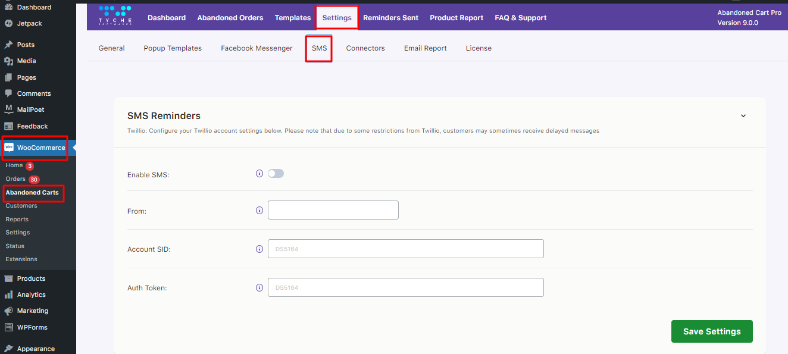788x354 pixels.
Task: Select the SMS sub-tab
Action: pos(320,48)
